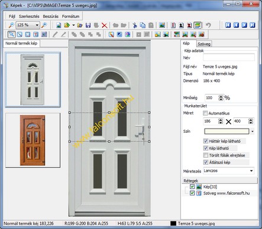Viewport: 262px width, 229px height.
Task: Click the brightness sun picture icon
Action: tap(157, 34)
